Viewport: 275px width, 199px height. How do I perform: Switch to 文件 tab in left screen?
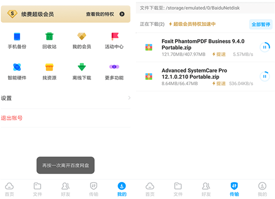[38, 189]
